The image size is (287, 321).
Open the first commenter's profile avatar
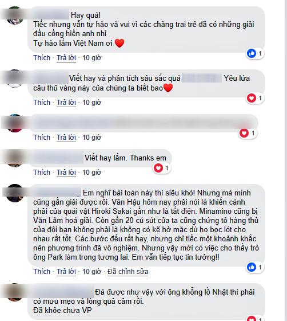pos(15,15)
